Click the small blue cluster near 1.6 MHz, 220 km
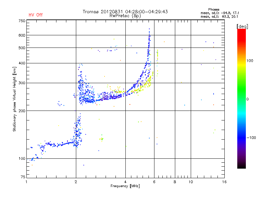Image resolution: width=264 pixels, height=198 pixels. click(61, 104)
